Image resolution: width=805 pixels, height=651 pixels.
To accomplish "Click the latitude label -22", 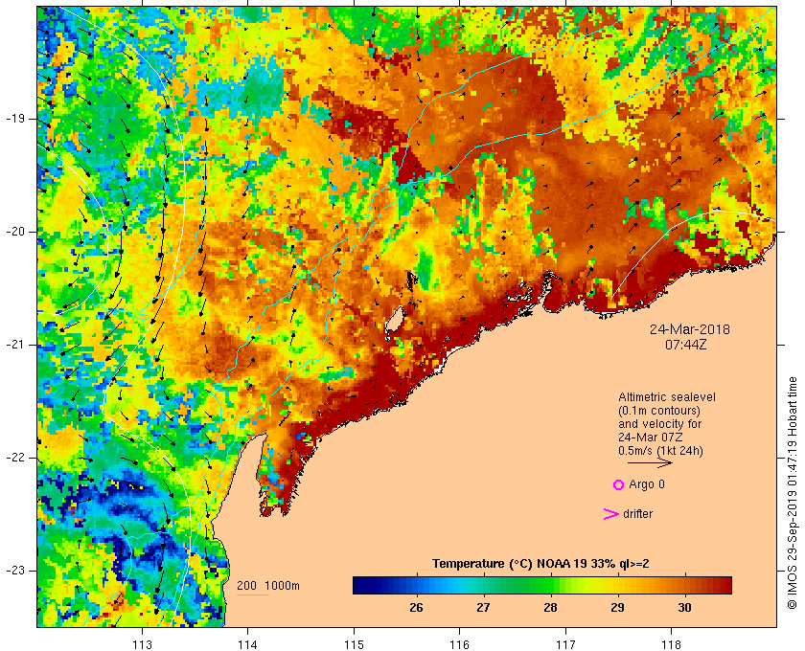I will point(15,458).
